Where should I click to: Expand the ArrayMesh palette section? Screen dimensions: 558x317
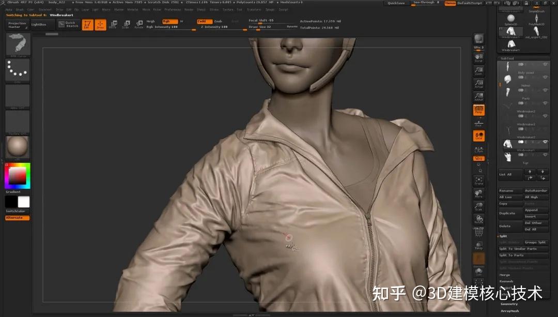[509, 311]
